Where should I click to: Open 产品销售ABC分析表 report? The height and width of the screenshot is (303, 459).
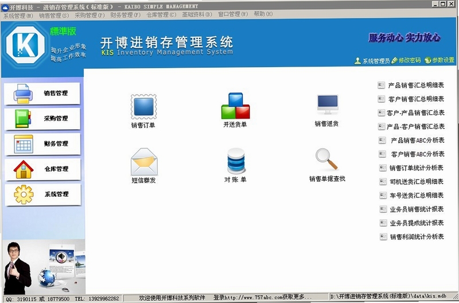[x=418, y=140]
